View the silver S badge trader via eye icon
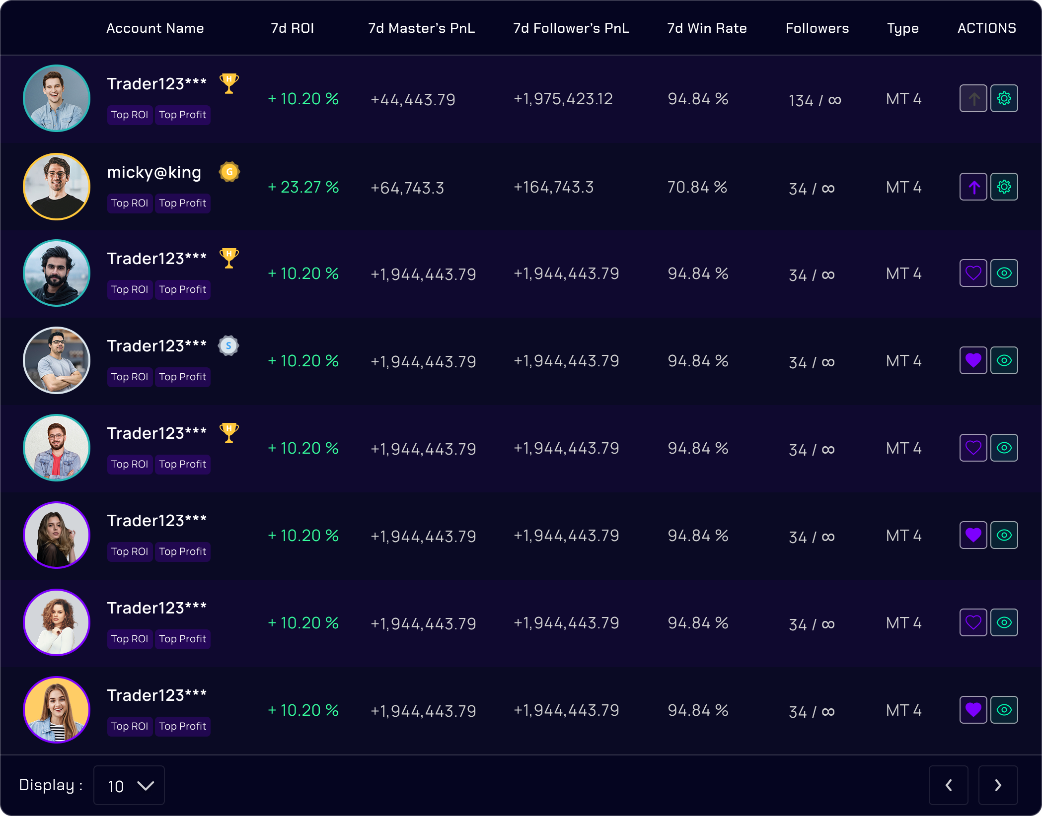Image resolution: width=1042 pixels, height=816 pixels. pyautogui.click(x=1004, y=361)
